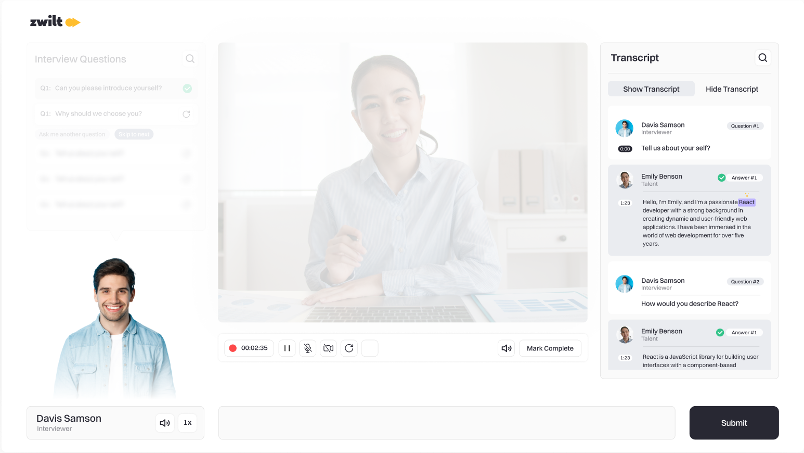Click 'Skip to next' button

pyautogui.click(x=134, y=134)
